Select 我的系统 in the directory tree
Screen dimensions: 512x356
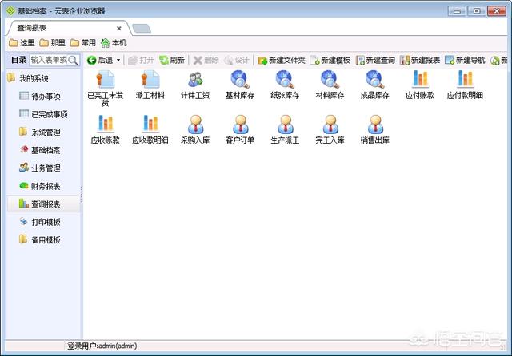pyautogui.click(x=28, y=78)
